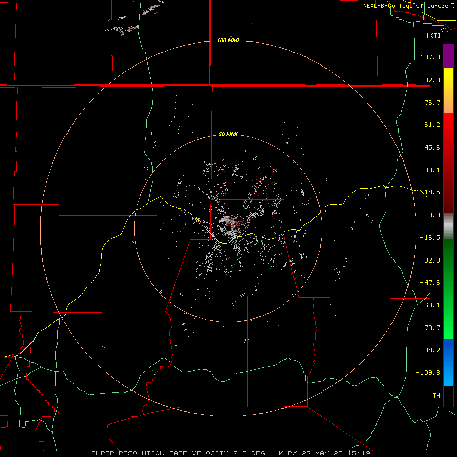Viewport: 457px width, 457px height.
Task: Click the -47.6 velocity scale value
Action: coord(430,283)
